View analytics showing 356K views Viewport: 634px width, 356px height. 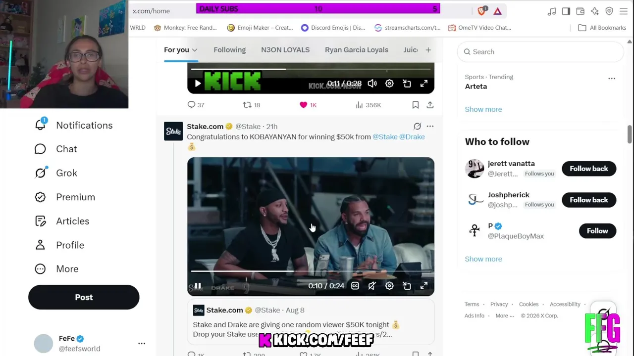(369, 105)
